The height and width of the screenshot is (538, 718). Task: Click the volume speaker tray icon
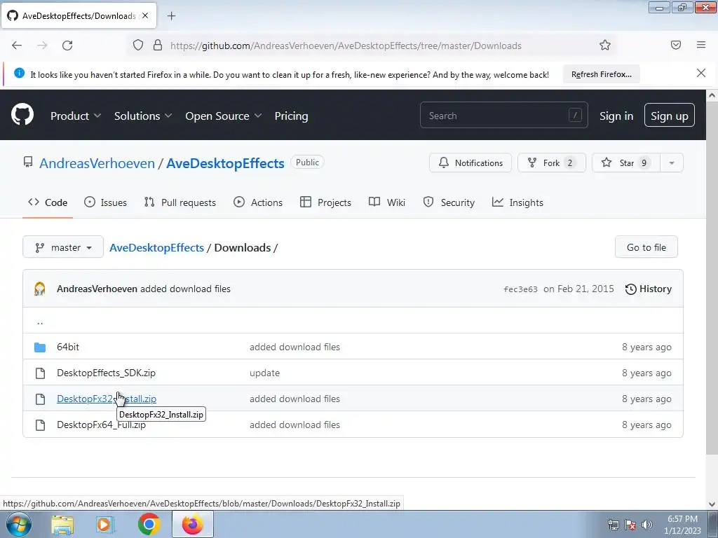647,525
